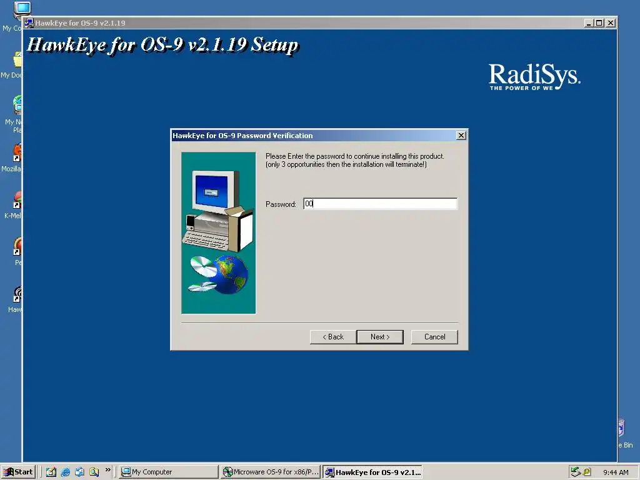Image resolution: width=640 pixels, height=480 pixels.
Task: Close the Password Verification dialog
Action: [461, 136]
